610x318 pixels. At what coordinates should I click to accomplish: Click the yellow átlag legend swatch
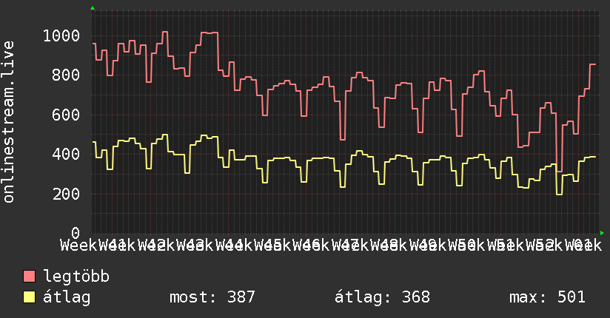(x=29, y=297)
